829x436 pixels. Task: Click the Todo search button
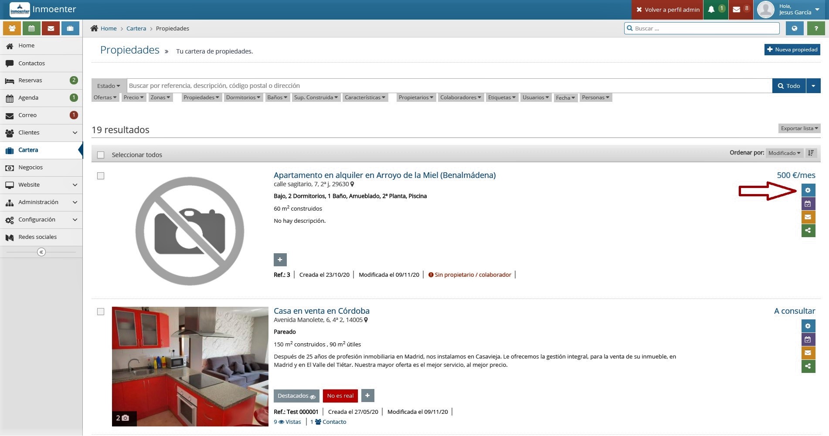tap(789, 86)
